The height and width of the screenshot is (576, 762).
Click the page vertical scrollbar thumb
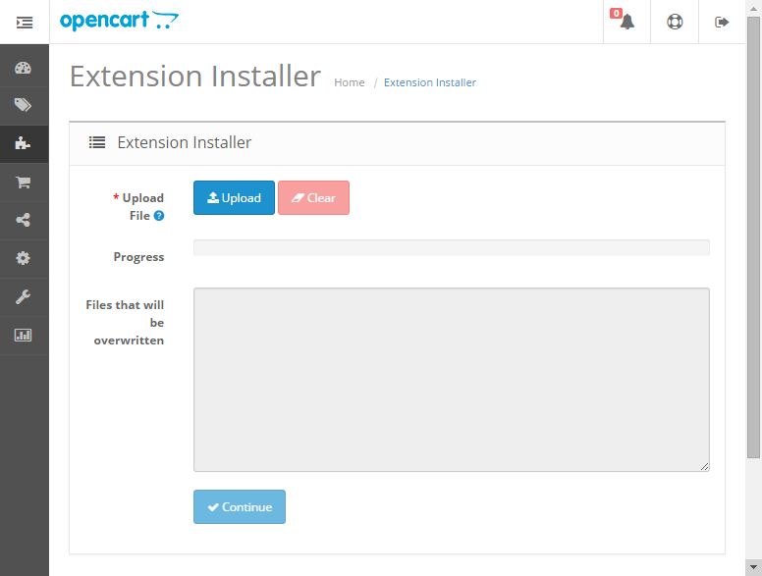point(753,237)
